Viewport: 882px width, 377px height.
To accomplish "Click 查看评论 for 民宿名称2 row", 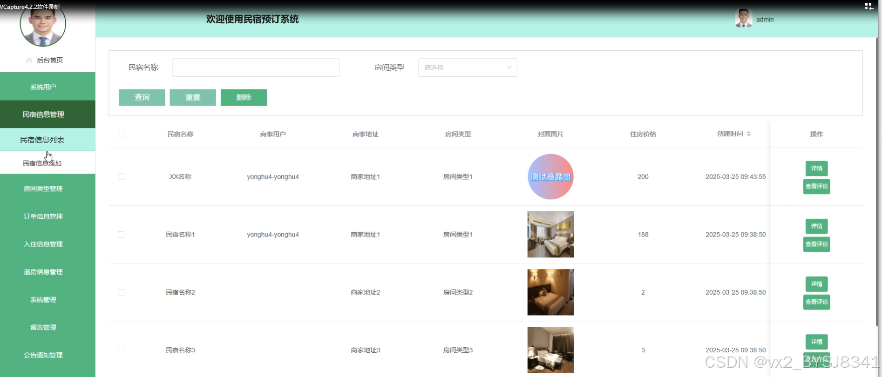I will (816, 302).
